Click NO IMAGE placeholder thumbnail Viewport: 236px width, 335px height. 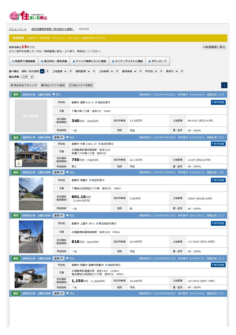click(x=31, y=116)
